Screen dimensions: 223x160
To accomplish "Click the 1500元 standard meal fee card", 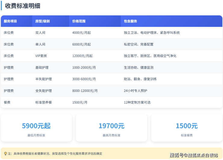I will tap(187, 128).
